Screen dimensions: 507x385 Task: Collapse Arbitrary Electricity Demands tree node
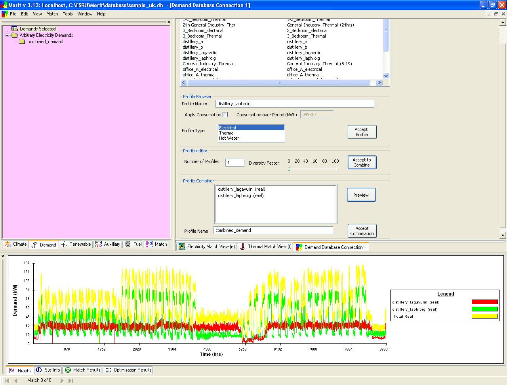[x=7, y=35]
